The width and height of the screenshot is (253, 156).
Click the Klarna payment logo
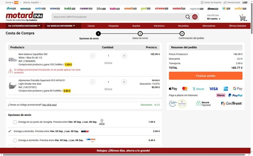tap(221, 95)
